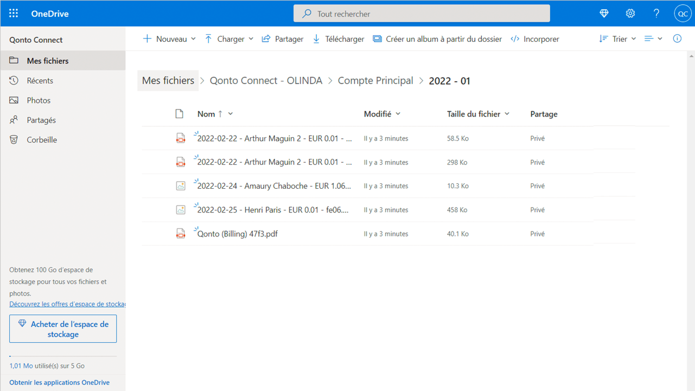
Task: Click the Partager share arrow icon
Action: [x=266, y=39]
